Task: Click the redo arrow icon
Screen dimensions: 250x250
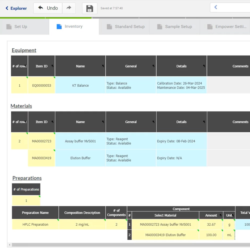Action: point(69,8)
